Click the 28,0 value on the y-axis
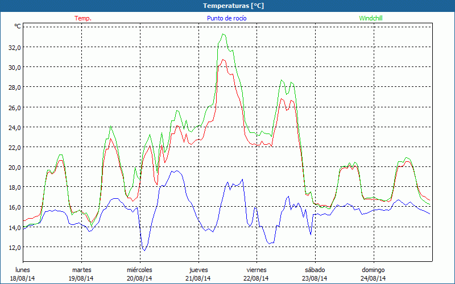 [14, 87]
